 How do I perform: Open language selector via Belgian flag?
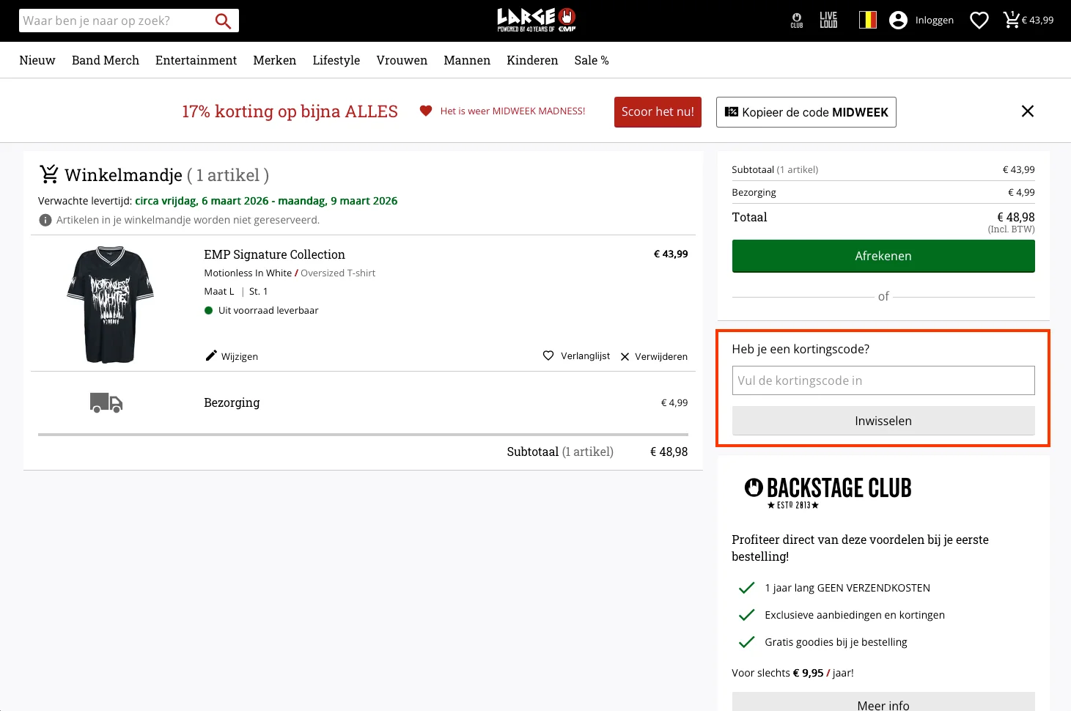pos(868,20)
